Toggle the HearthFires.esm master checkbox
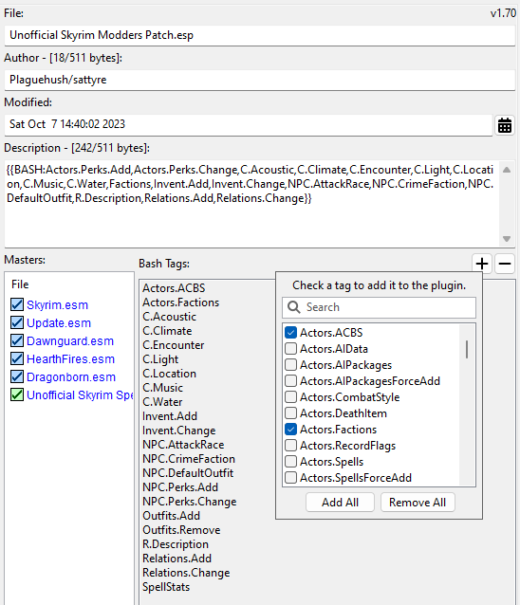 [17, 358]
